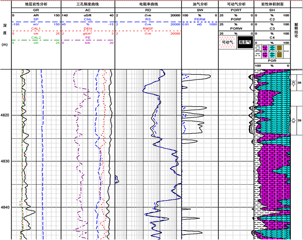The width and height of the screenshot is (303, 240).
Task: Select the 三孔隙度曲线 track header
Action: point(88,3)
